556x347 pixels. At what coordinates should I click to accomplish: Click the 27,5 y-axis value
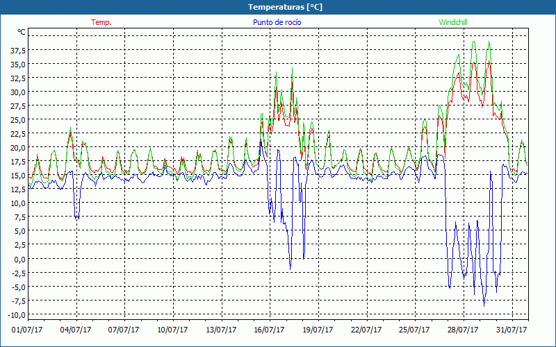[x=18, y=106]
